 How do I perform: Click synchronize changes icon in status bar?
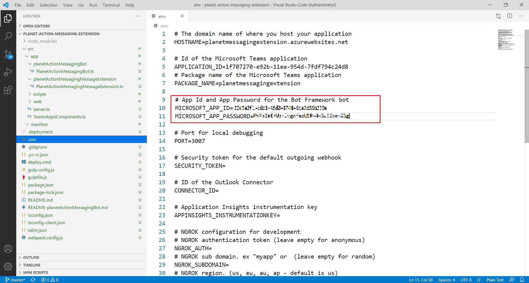pyautogui.click(x=33, y=280)
